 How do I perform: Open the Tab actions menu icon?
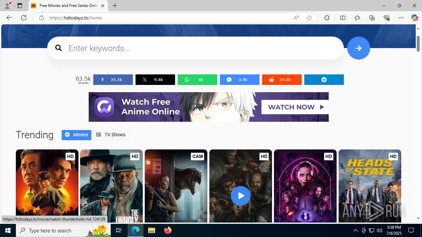pos(20,6)
